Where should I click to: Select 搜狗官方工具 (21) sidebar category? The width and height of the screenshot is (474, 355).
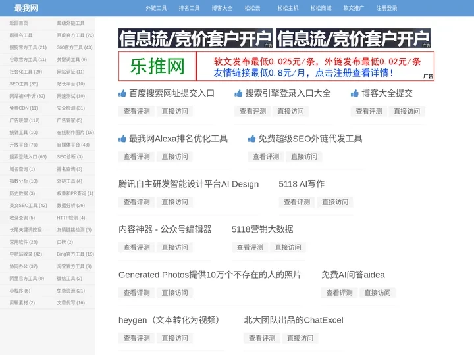28,47
